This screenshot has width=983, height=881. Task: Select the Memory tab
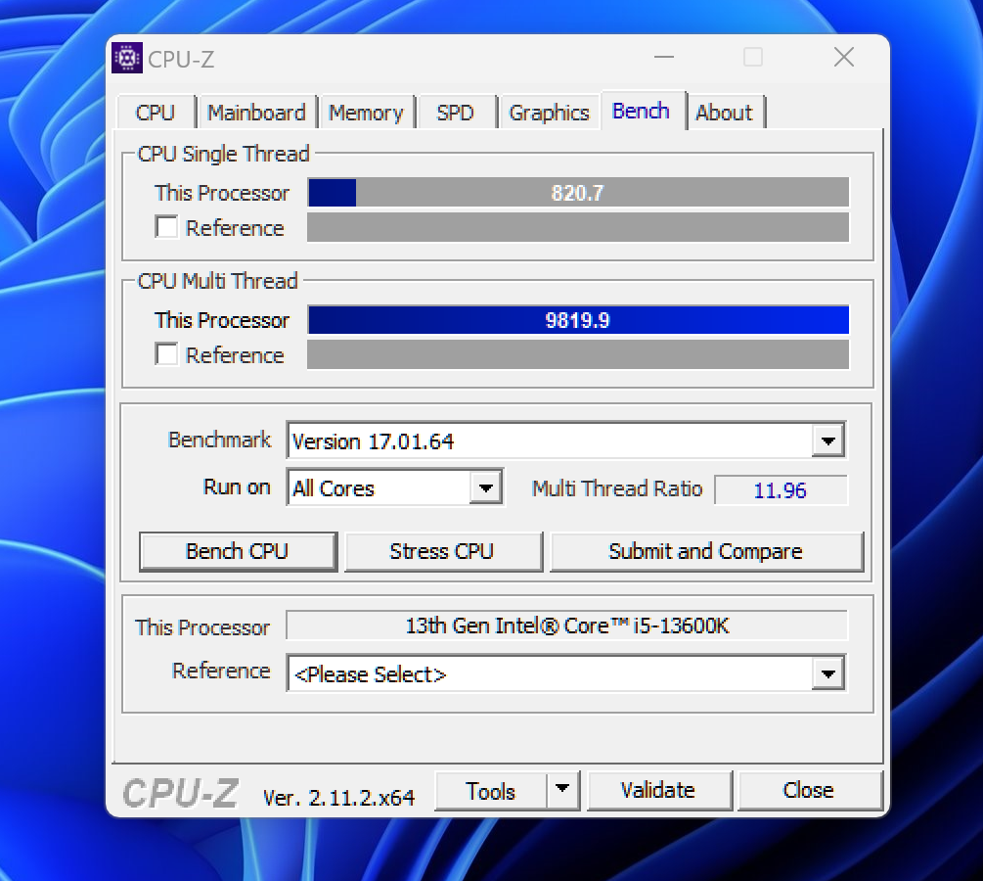366,113
